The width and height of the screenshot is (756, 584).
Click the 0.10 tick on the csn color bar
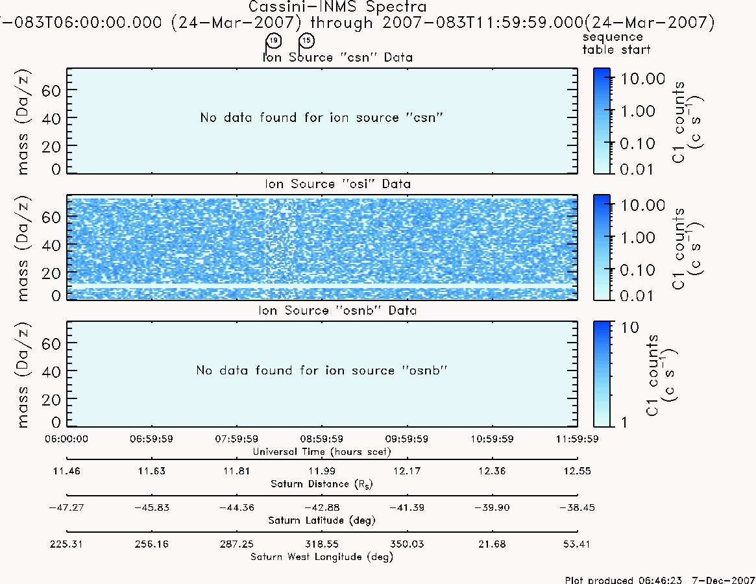(638, 143)
